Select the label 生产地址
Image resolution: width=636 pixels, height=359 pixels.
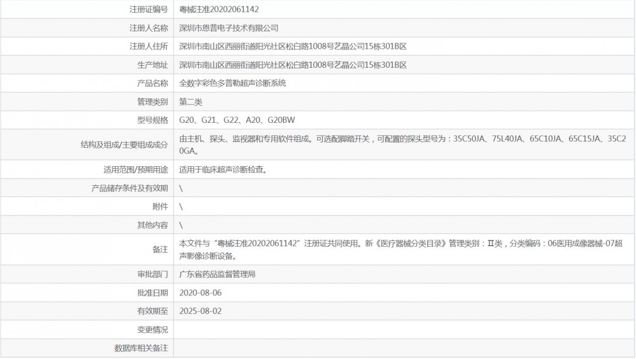click(x=153, y=65)
